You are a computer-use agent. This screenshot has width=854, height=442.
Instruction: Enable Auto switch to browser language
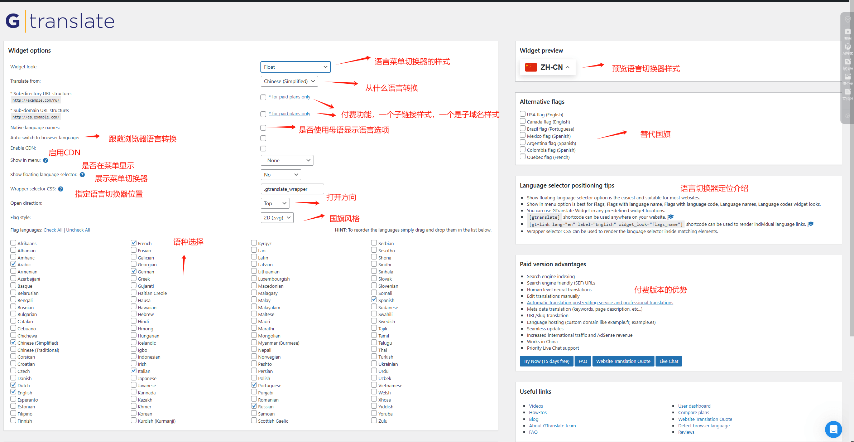coord(263,138)
